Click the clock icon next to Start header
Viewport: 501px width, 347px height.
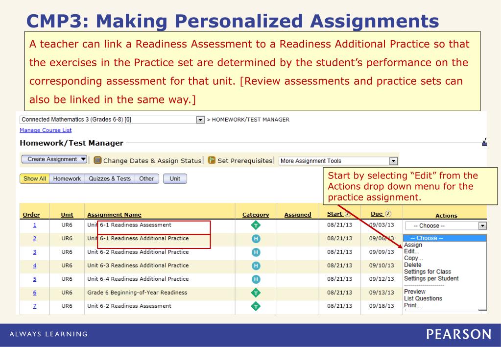tap(348, 214)
